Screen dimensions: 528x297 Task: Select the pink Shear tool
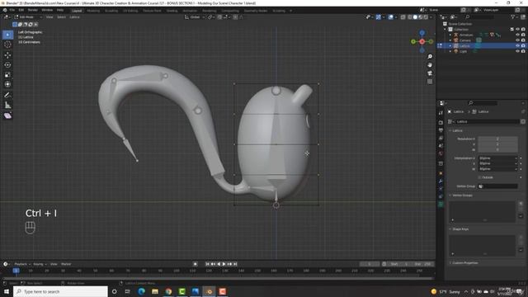(x=7, y=115)
